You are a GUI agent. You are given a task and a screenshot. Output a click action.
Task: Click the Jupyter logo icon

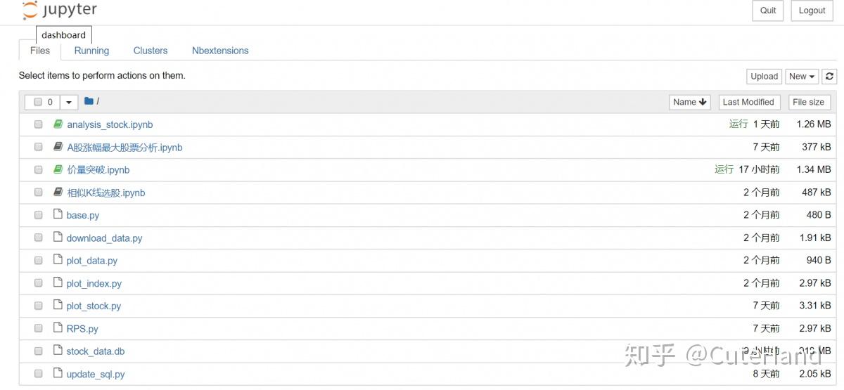[x=30, y=11]
